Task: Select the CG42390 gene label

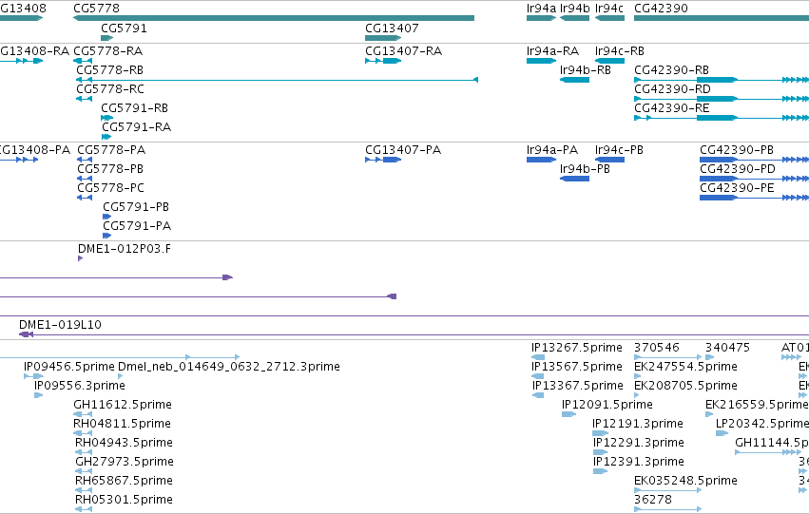Action: tap(661, 9)
